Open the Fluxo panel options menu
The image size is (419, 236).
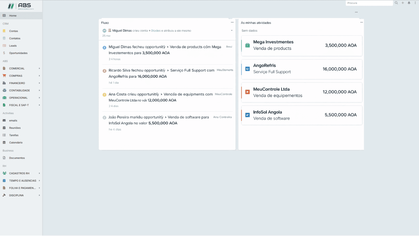click(232, 22)
